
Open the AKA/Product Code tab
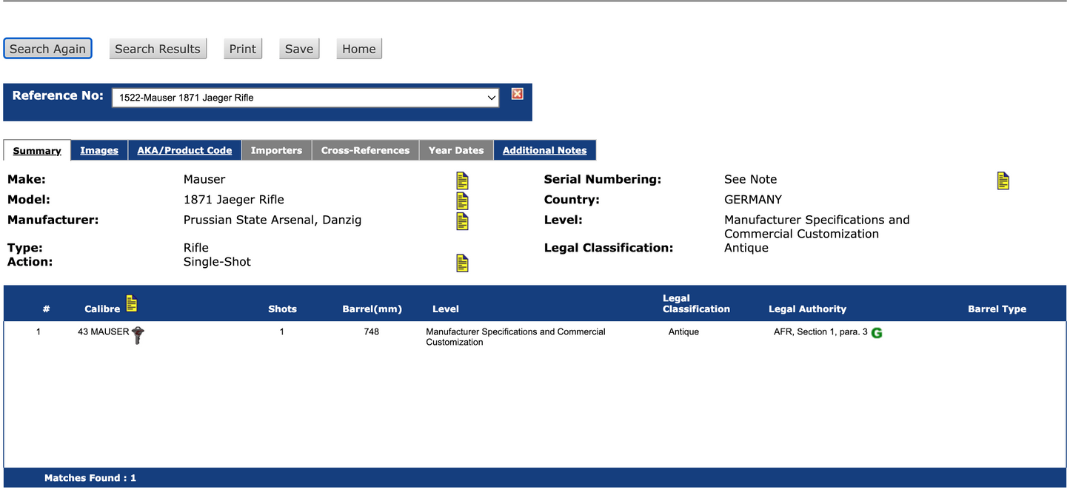[184, 150]
